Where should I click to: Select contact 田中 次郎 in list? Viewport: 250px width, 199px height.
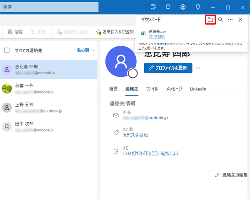pyautogui.click(x=49, y=127)
